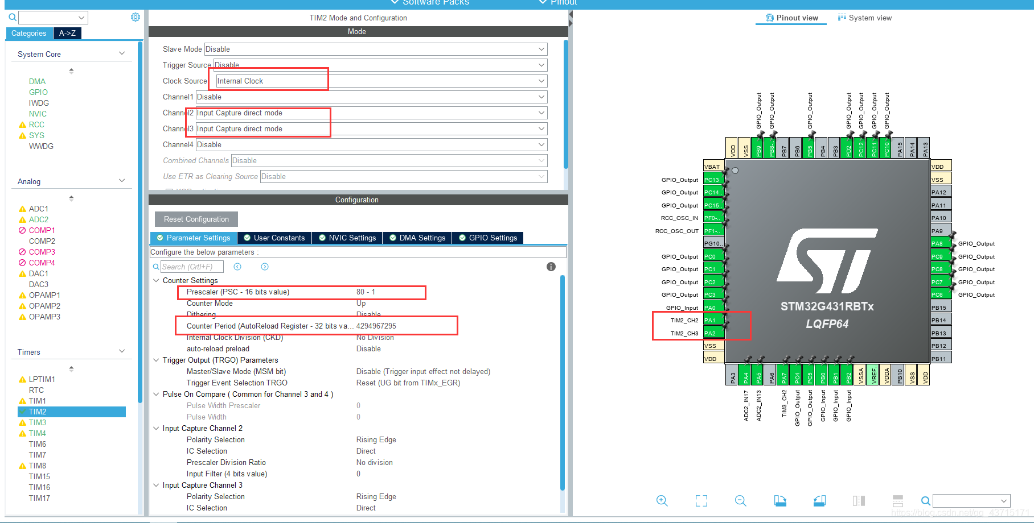Switch to the Categories tab
The width and height of the screenshot is (1034, 523).
(x=29, y=33)
